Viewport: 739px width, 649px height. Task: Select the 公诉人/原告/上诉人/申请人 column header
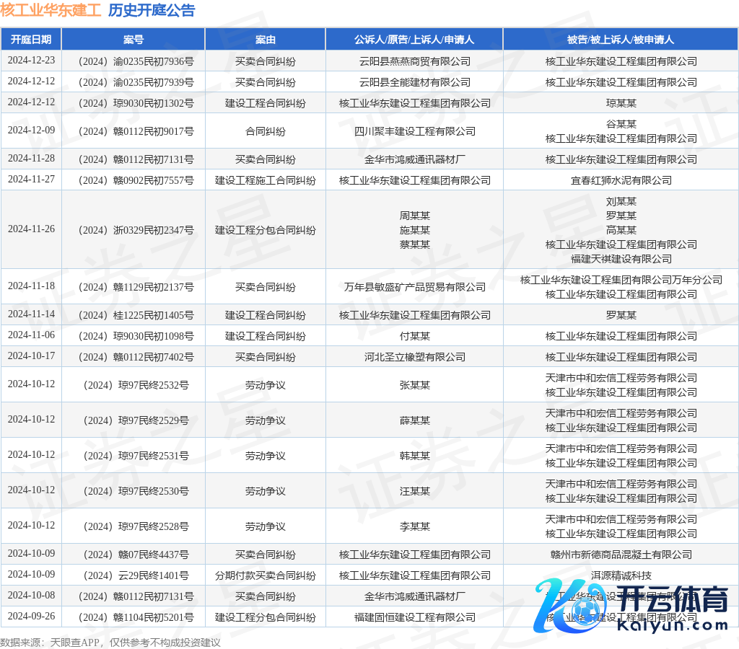[414, 40]
